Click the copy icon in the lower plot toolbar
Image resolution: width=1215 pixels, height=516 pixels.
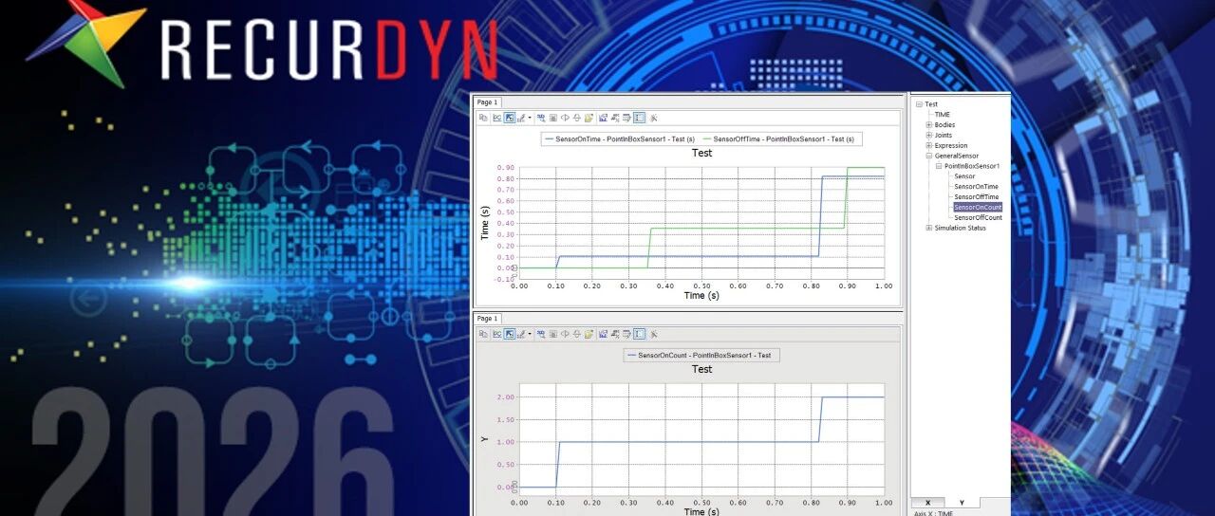483,334
